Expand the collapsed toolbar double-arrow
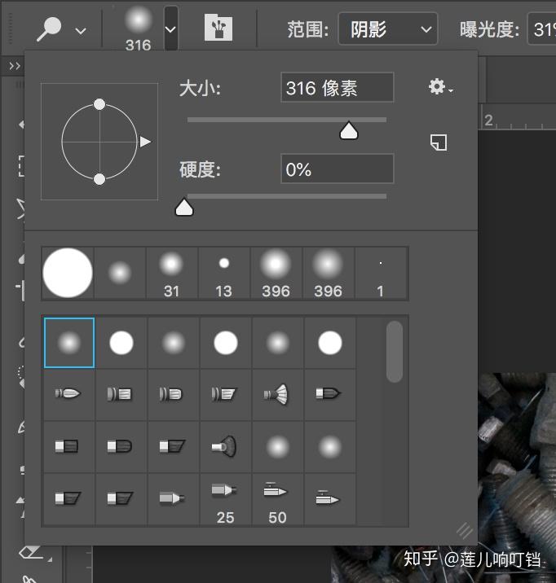556x583 pixels. click(15, 66)
